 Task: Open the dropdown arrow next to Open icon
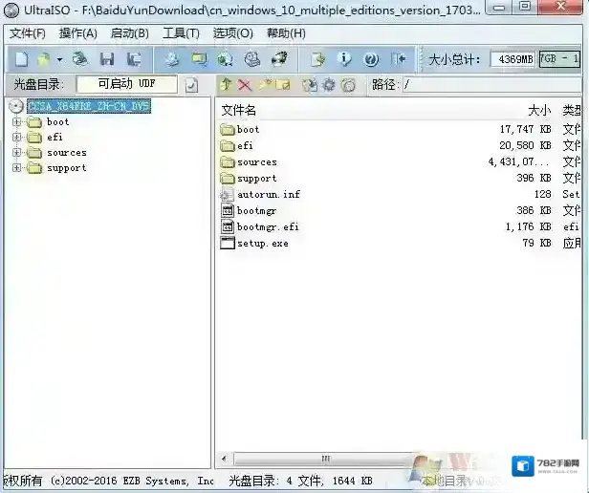pos(59,59)
